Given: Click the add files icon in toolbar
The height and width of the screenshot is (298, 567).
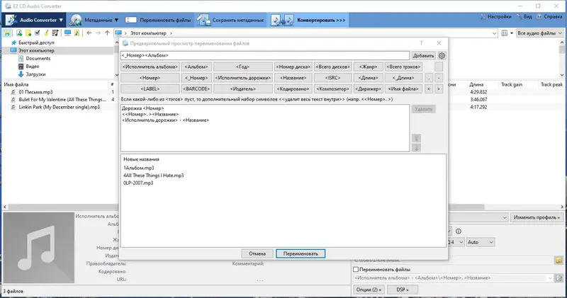Looking at the screenshot, I should click(19, 33).
